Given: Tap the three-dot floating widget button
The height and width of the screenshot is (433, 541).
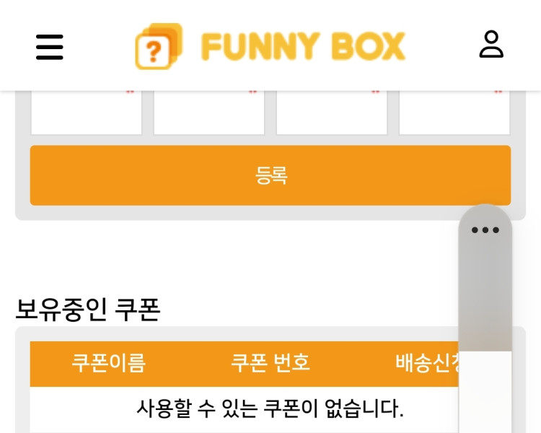Looking at the screenshot, I should (485, 230).
